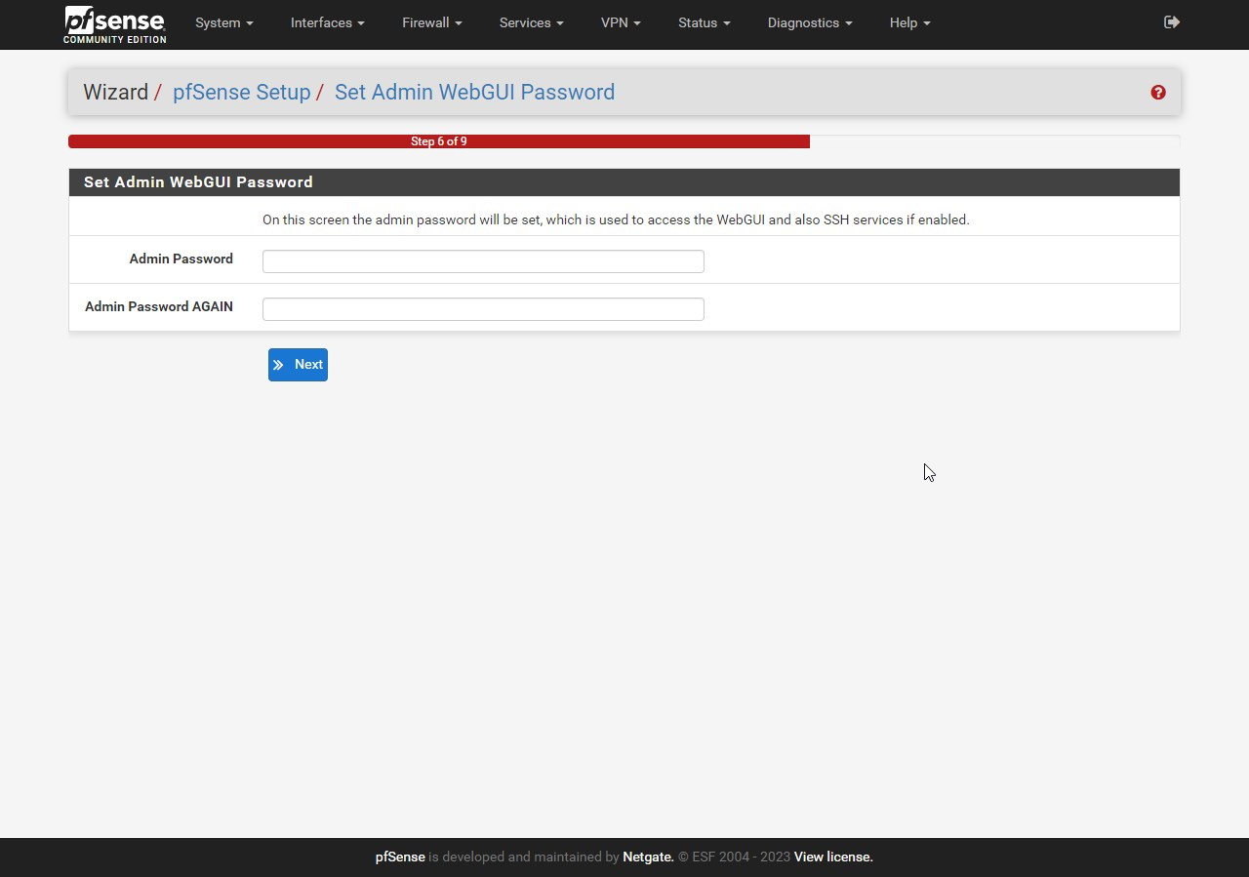Focus the Admin Password AGAIN field
Image resolution: width=1249 pixels, height=877 pixels.
(483, 308)
